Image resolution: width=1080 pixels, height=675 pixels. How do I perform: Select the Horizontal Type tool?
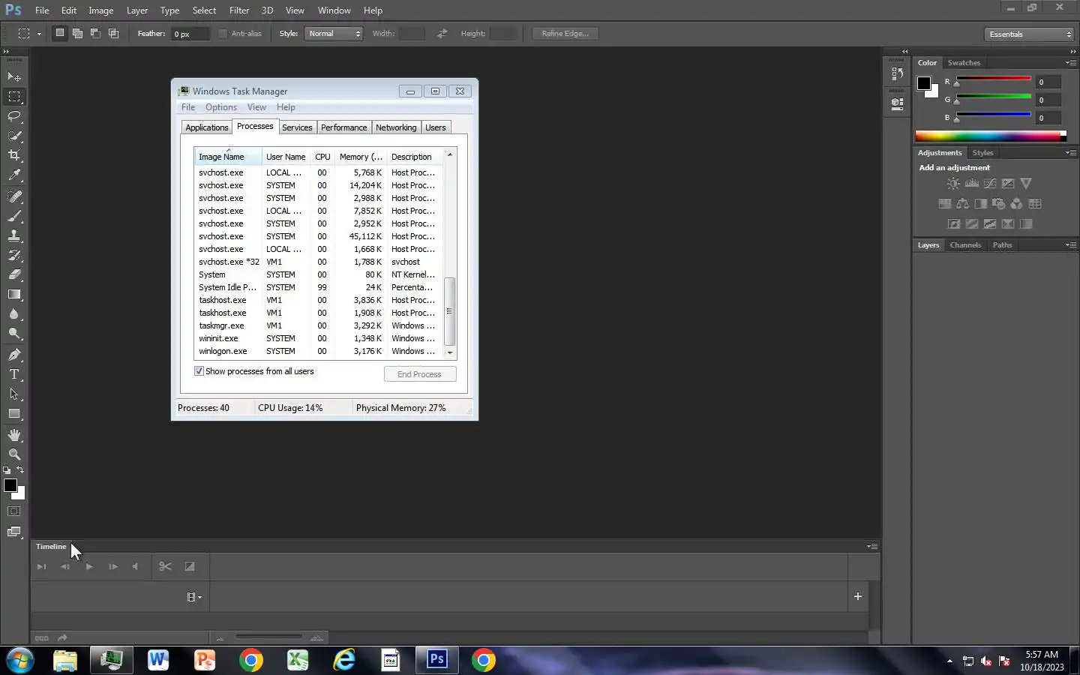click(14, 374)
